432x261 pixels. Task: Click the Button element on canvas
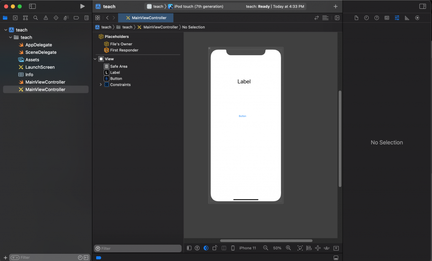click(x=243, y=116)
